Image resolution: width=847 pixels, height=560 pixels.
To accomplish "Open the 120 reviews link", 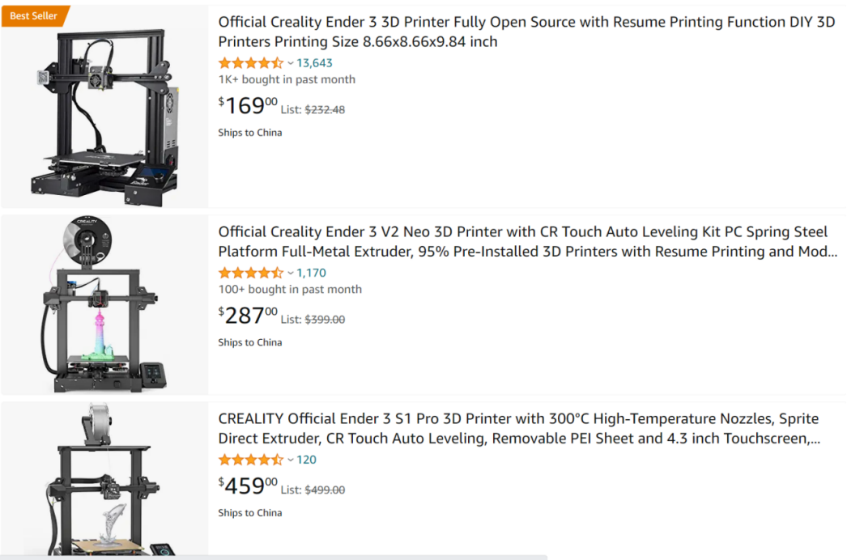I will 306,460.
